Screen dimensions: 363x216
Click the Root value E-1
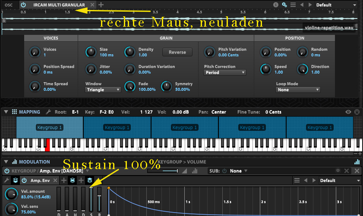[x=75, y=112]
